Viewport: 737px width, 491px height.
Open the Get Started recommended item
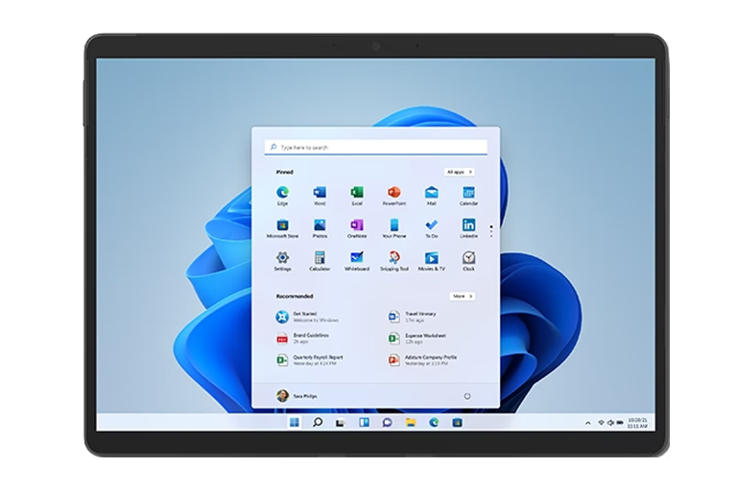[x=307, y=316]
